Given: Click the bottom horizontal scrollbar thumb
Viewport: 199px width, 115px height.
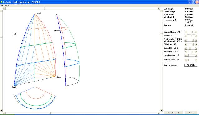Looking at the screenshot, I should coord(50,113).
